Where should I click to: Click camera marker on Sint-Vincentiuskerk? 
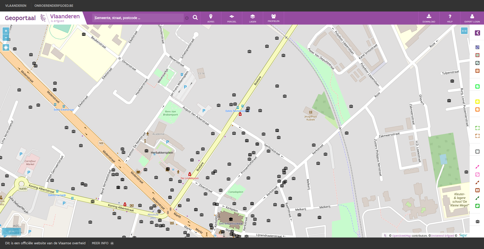(231, 219)
